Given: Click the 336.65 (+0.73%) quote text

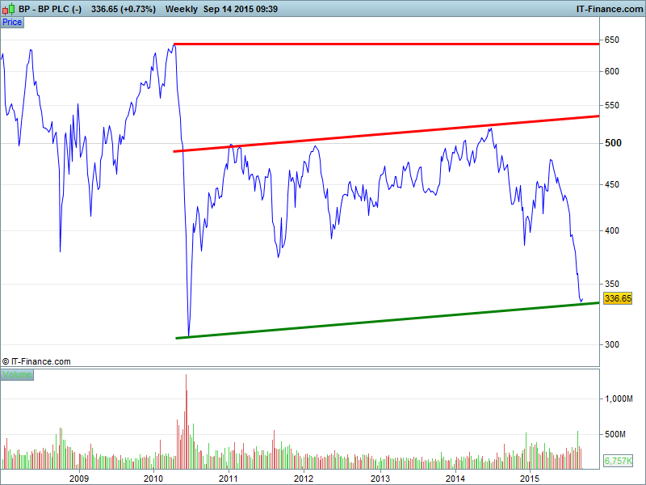Looking at the screenshot, I should pos(124,9).
